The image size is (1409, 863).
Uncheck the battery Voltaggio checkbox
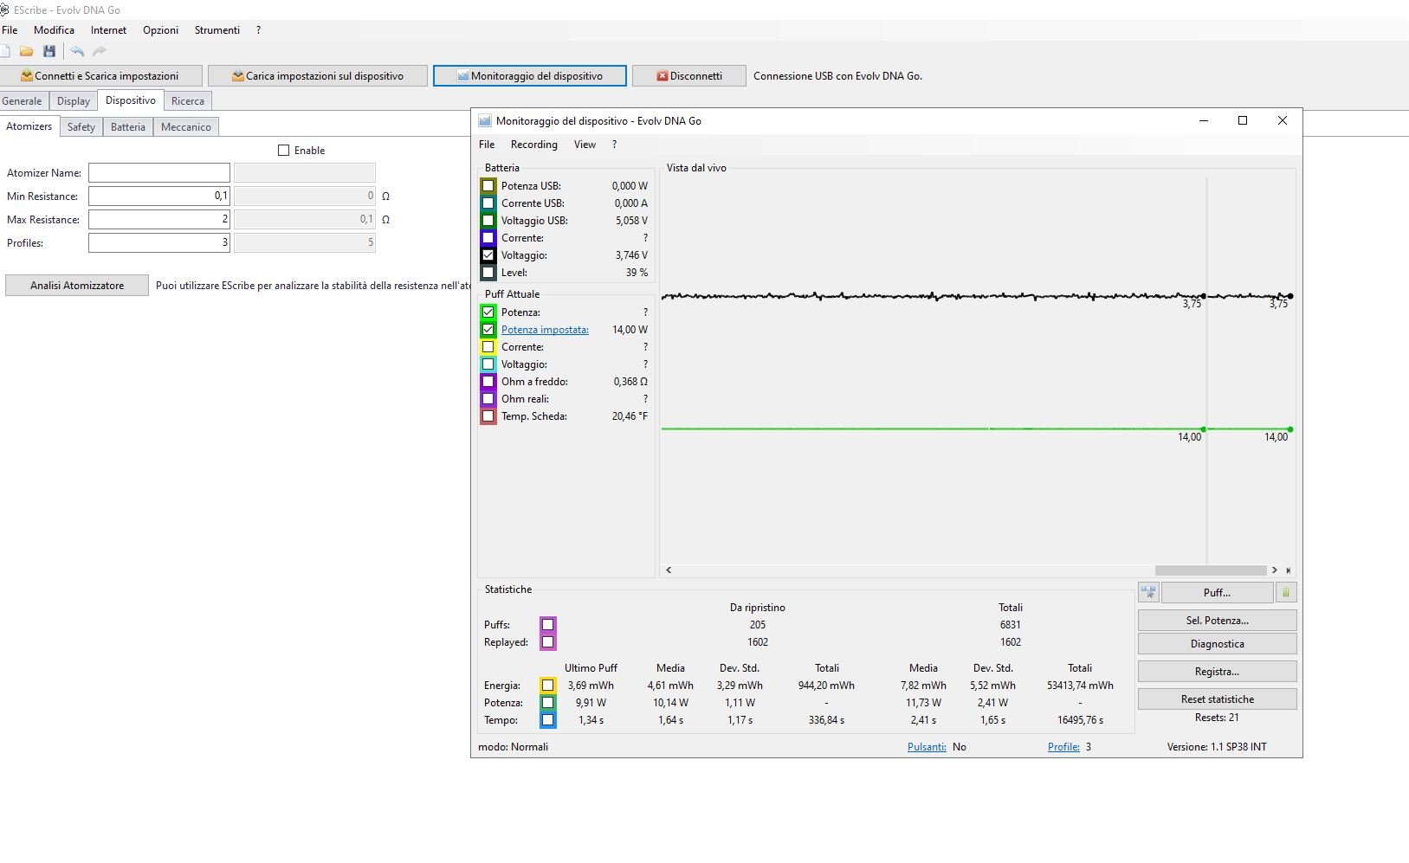click(488, 255)
